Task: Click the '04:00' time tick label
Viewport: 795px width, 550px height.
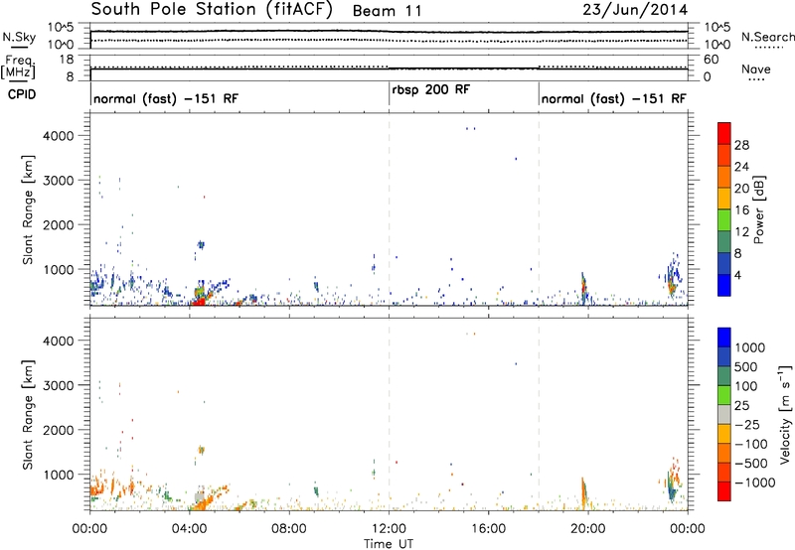Action: point(190,529)
